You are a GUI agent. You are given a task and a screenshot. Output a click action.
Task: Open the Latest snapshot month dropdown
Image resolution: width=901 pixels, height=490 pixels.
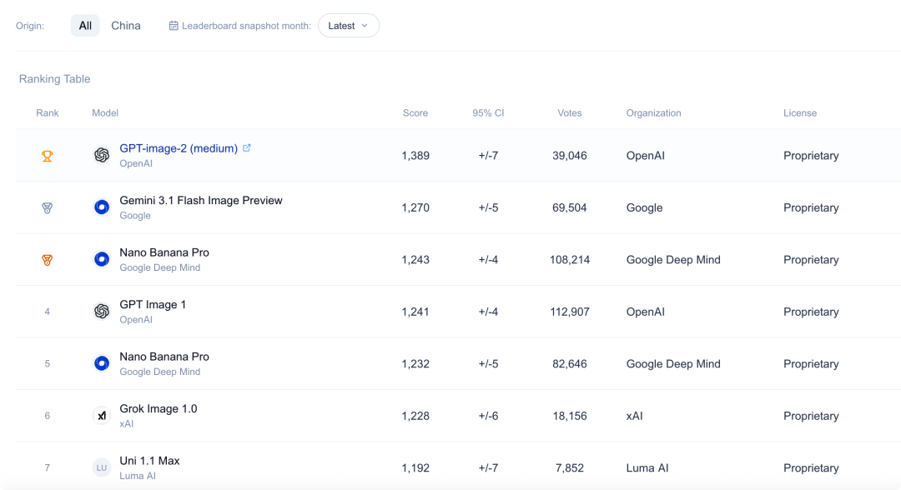coord(348,26)
